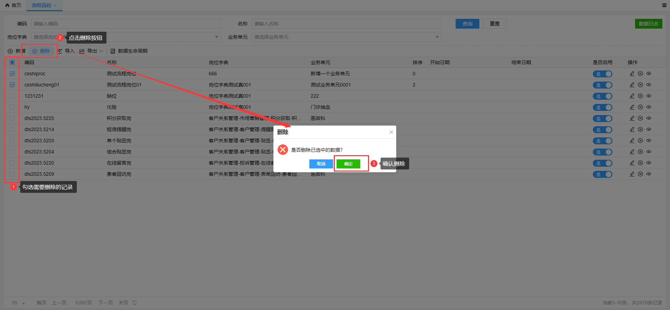Click 新增 to add a record
This screenshot has height=310, width=670.
click(x=17, y=51)
